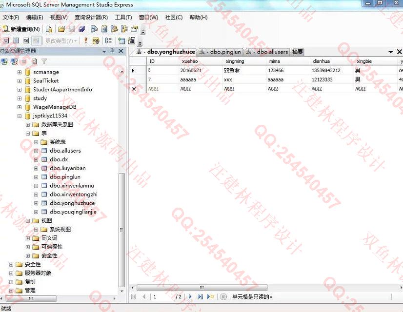Click the new-row navigation icon
Viewport: 403px width, 312px height.
pyautogui.click(x=210, y=296)
